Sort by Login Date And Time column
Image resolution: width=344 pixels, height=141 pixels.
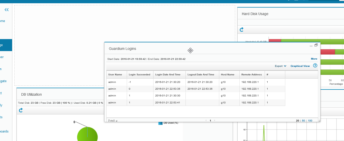click(168, 75)
